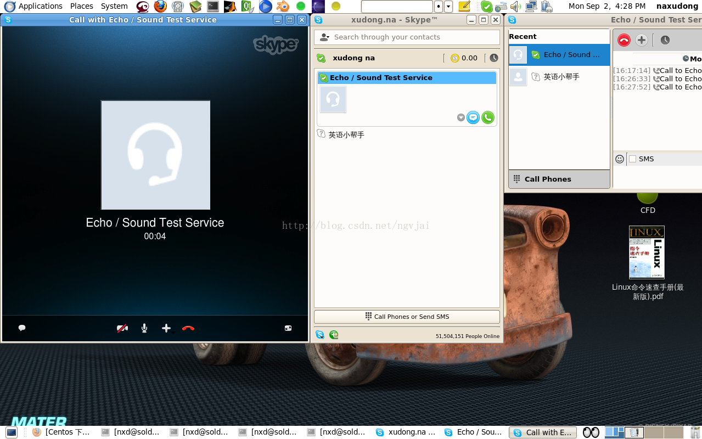Mute the microphone in call window
Screen dimensions: 702x439
(x=144, y=328)
